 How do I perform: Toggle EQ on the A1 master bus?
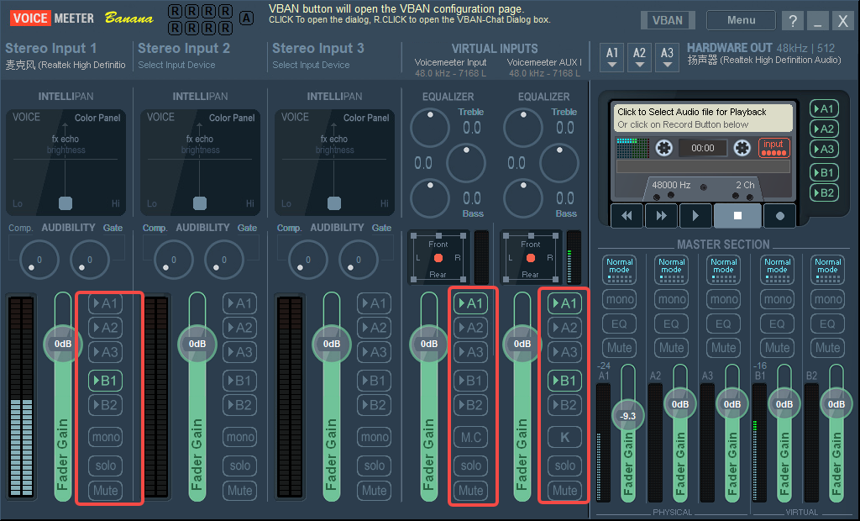click(619, 324)
